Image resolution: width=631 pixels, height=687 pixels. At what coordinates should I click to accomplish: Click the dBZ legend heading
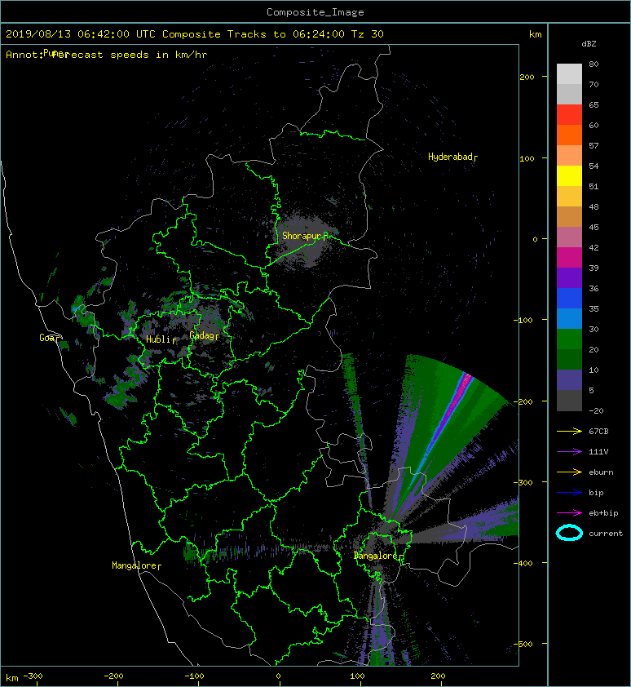[589, 44]
